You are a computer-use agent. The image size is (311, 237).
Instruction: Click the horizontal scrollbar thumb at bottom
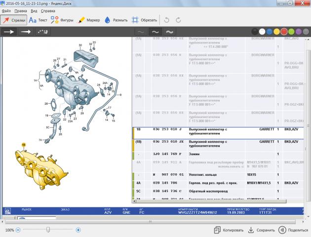(150, 222)
